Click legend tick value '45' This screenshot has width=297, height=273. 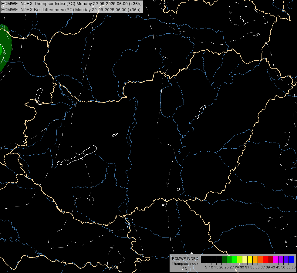point(278,267)
